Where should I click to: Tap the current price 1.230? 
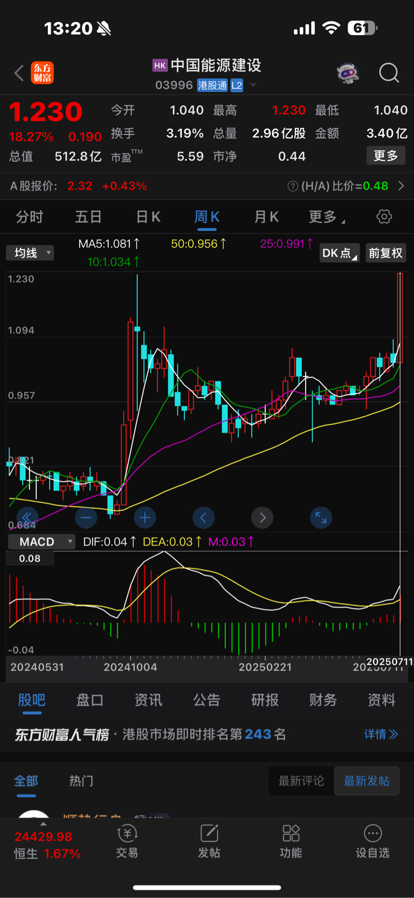pyautogui.click(x=46, y=112)
